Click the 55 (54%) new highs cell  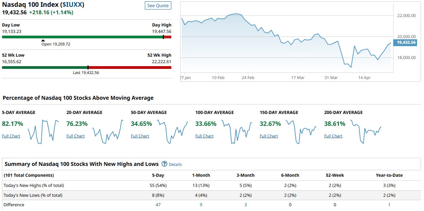(x=158, y=186)
